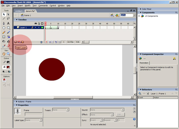Click the Add Motion Guide icon
This screenshot has width=179, height=129.
click(19, 42)
